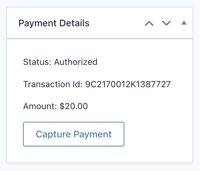Collapse the Payment Details panel triangle
This screenshot has width=200, height=171.
(x=184, y=23)
